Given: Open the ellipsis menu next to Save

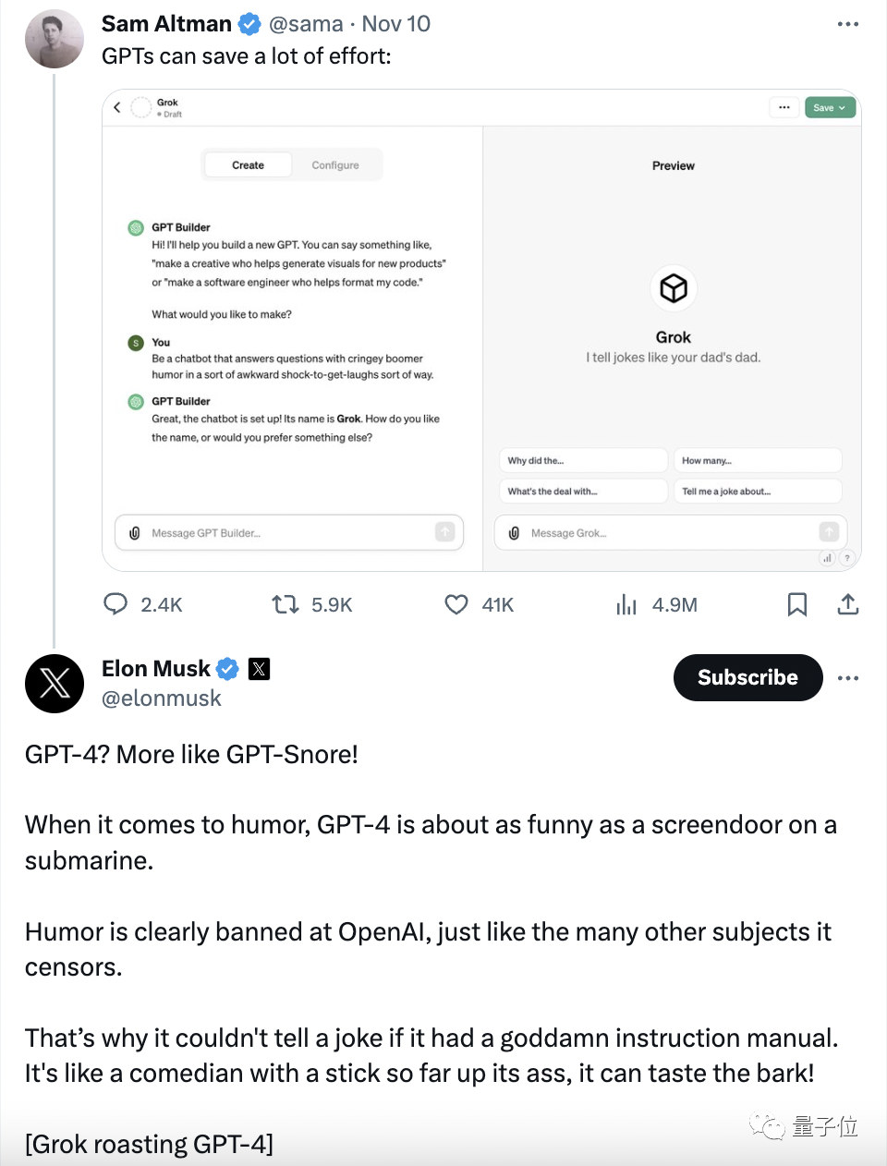Looking at the screenshot, I should coord(784,107).
